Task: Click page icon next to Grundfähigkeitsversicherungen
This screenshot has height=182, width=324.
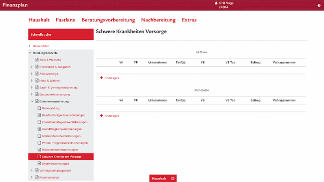Action: pyautogui.click(x=39, y=129)
